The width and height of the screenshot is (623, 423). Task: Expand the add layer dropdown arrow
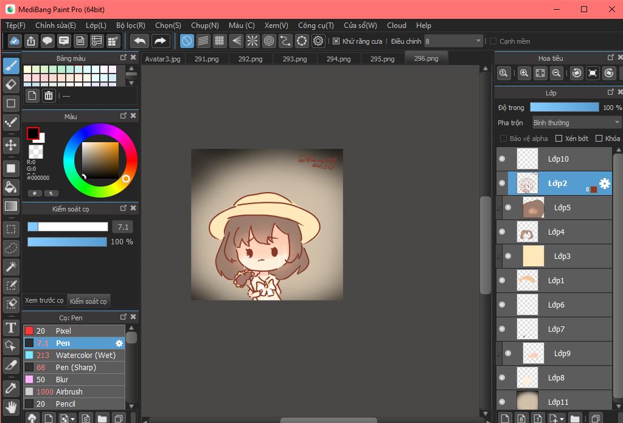(560, 419)
